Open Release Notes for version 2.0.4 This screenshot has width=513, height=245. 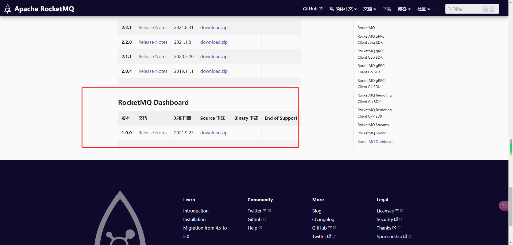click(153, 71)
